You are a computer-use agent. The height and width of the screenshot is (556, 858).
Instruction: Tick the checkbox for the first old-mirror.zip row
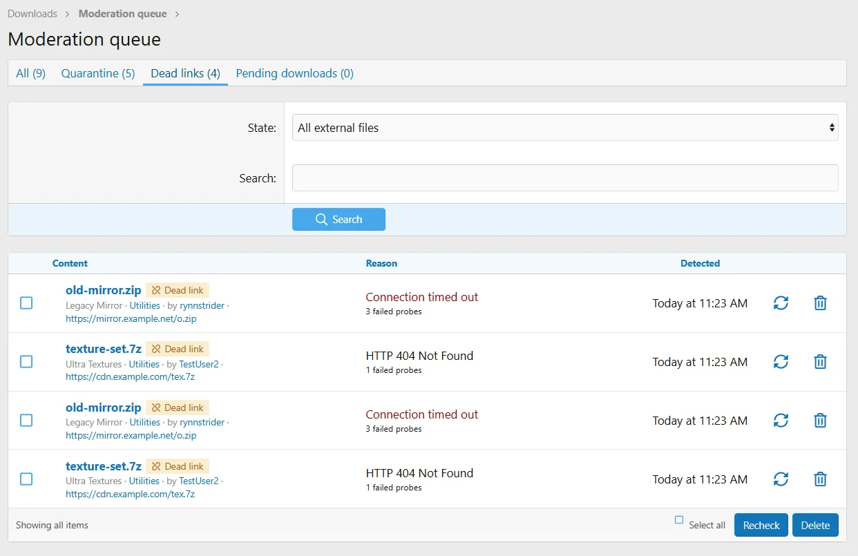[26, 303]
